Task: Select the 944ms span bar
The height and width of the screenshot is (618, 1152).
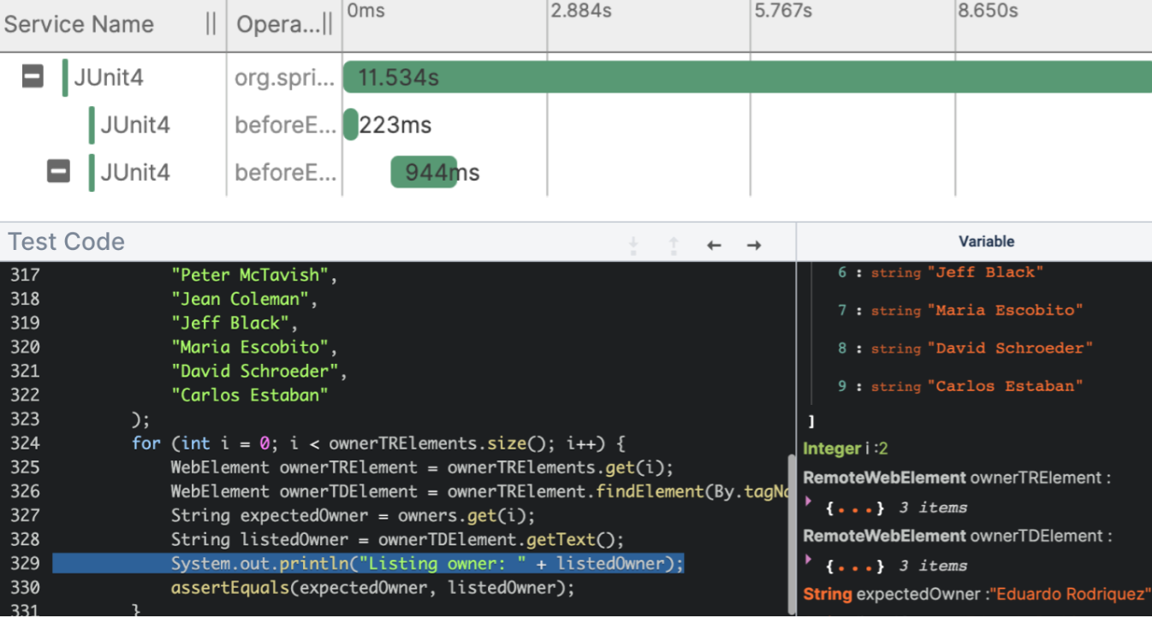Action: point(424,172)
